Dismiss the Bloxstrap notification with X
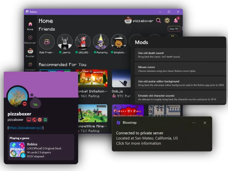Viewport: 228px width, 171px height. (205, 123)
